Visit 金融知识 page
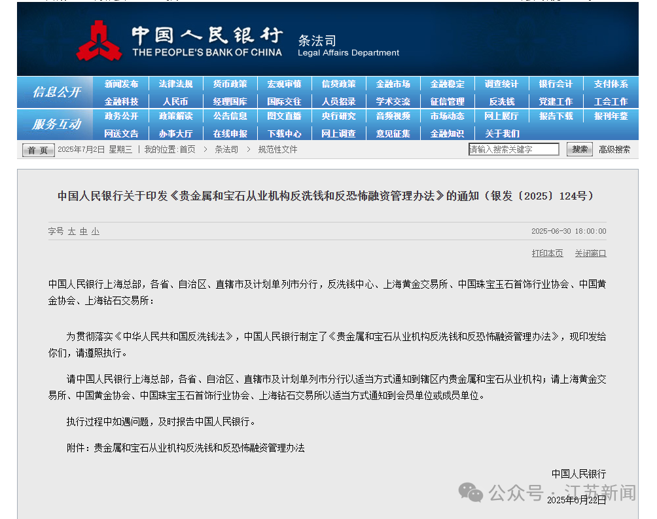The height and width of the screenshot is (519, 657). (x=447, y=134)
